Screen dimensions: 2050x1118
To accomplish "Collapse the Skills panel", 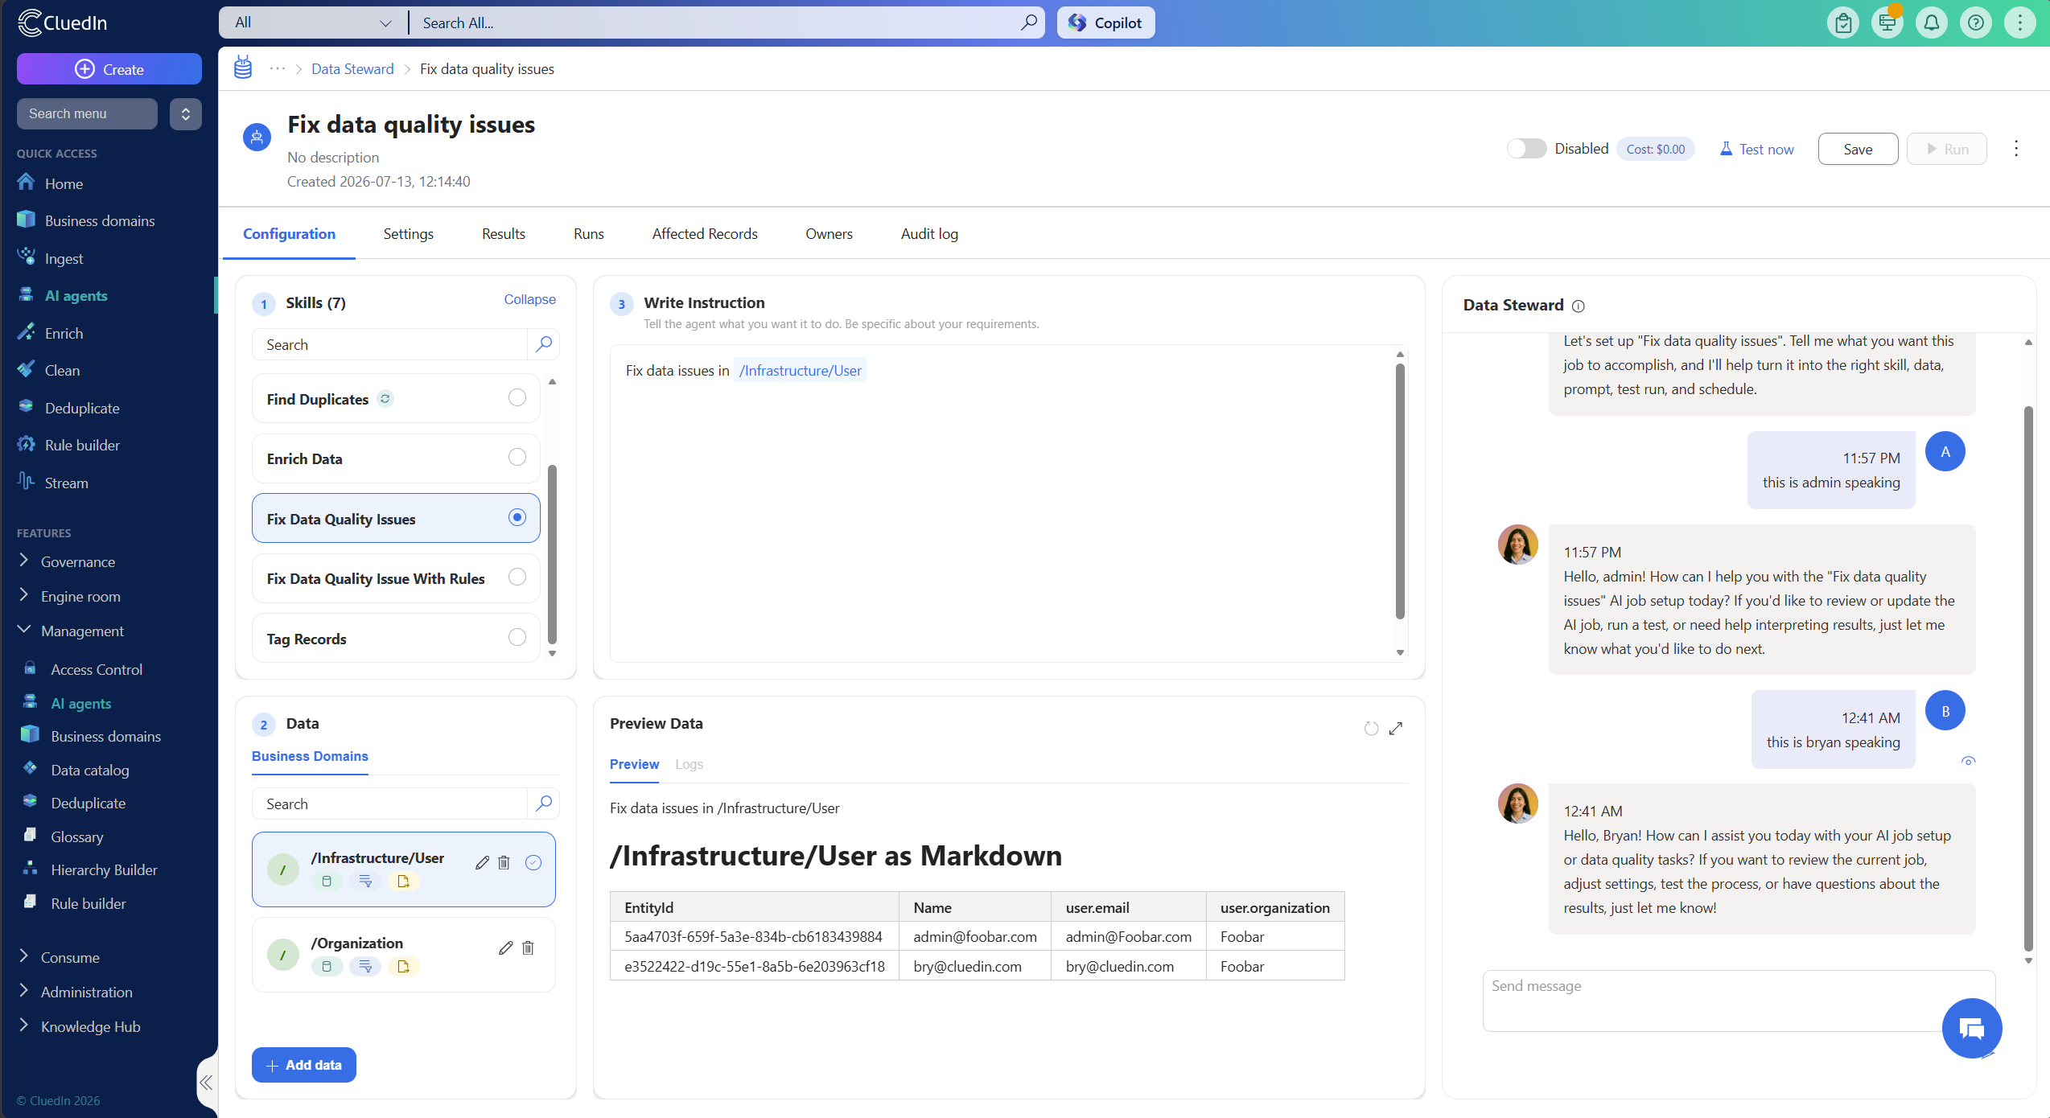I will coord(529,299).
